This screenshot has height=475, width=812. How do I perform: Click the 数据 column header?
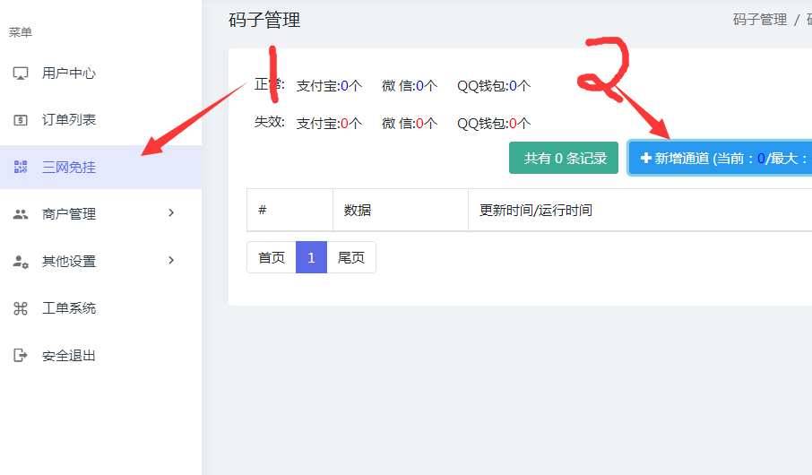pyautogui.click(x=401, y=210)
